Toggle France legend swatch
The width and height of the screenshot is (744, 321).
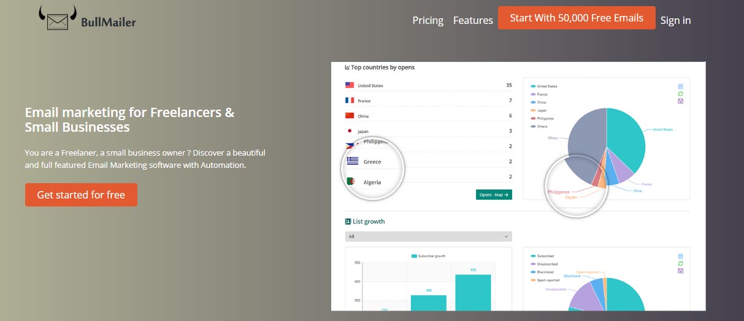[533, 94]
